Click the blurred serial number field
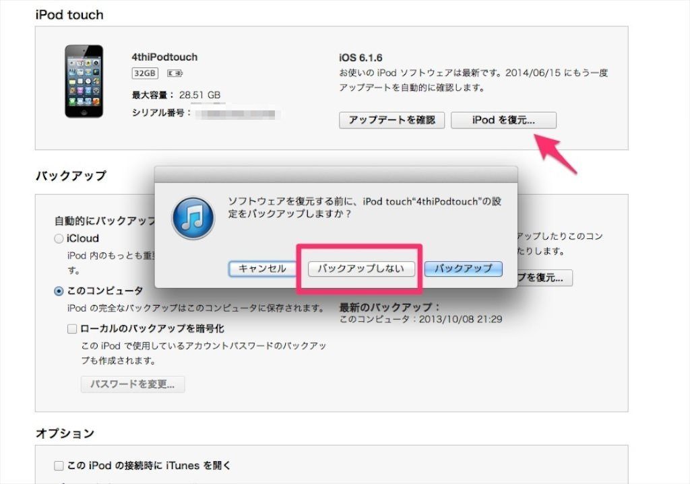The image size is (690, 484). pos(237,114)
